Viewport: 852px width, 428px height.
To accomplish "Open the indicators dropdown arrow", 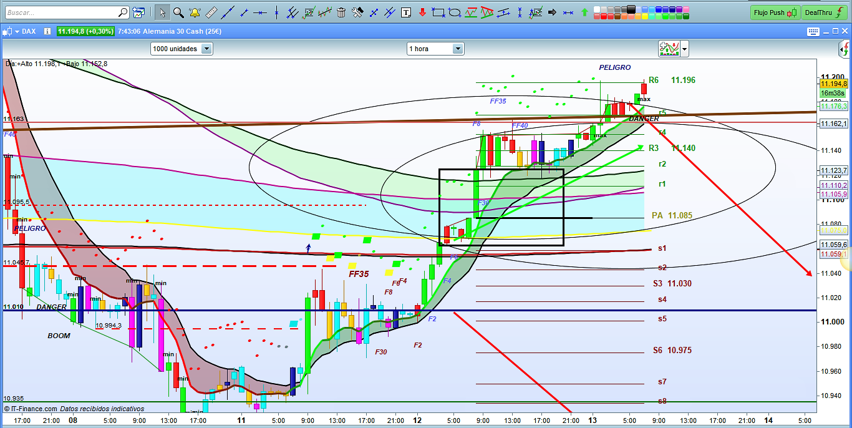I will [685, 49].
